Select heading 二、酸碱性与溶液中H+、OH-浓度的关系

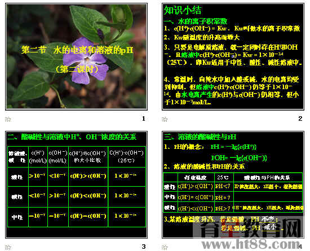pyautogui.click(x=72, y=136)
